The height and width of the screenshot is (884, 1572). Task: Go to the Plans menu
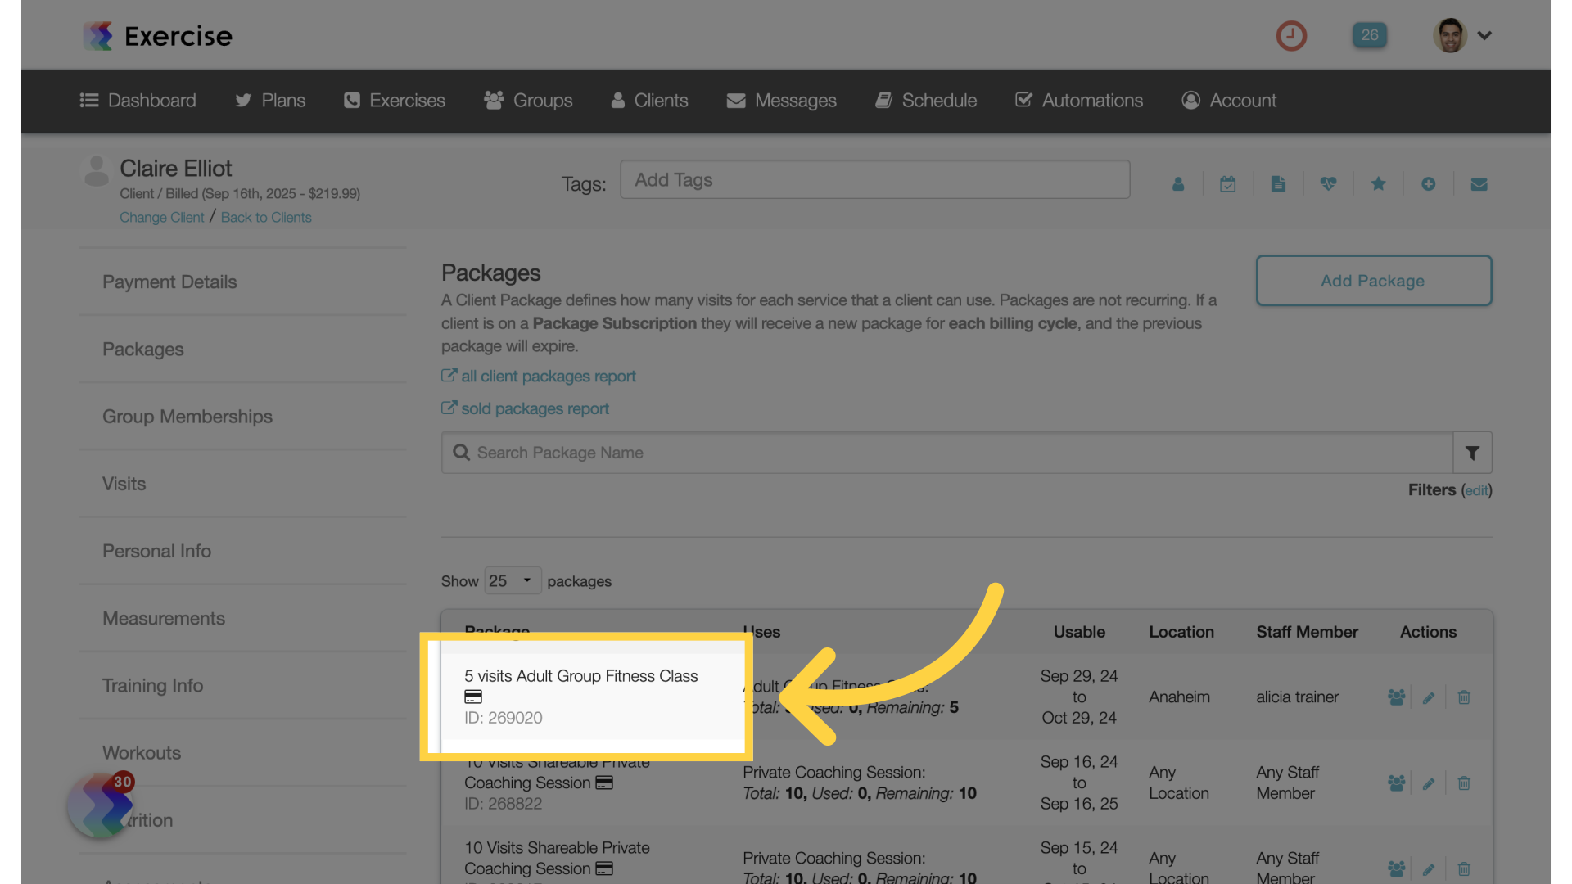270,101
